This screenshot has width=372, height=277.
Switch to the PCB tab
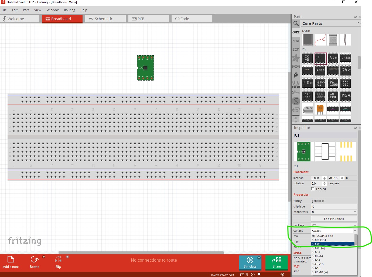pos(149,19)
